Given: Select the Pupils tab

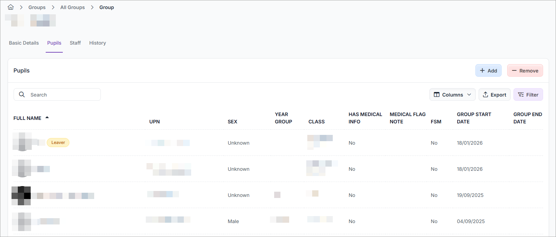Looking at the screenshot, I should [54, 43].
